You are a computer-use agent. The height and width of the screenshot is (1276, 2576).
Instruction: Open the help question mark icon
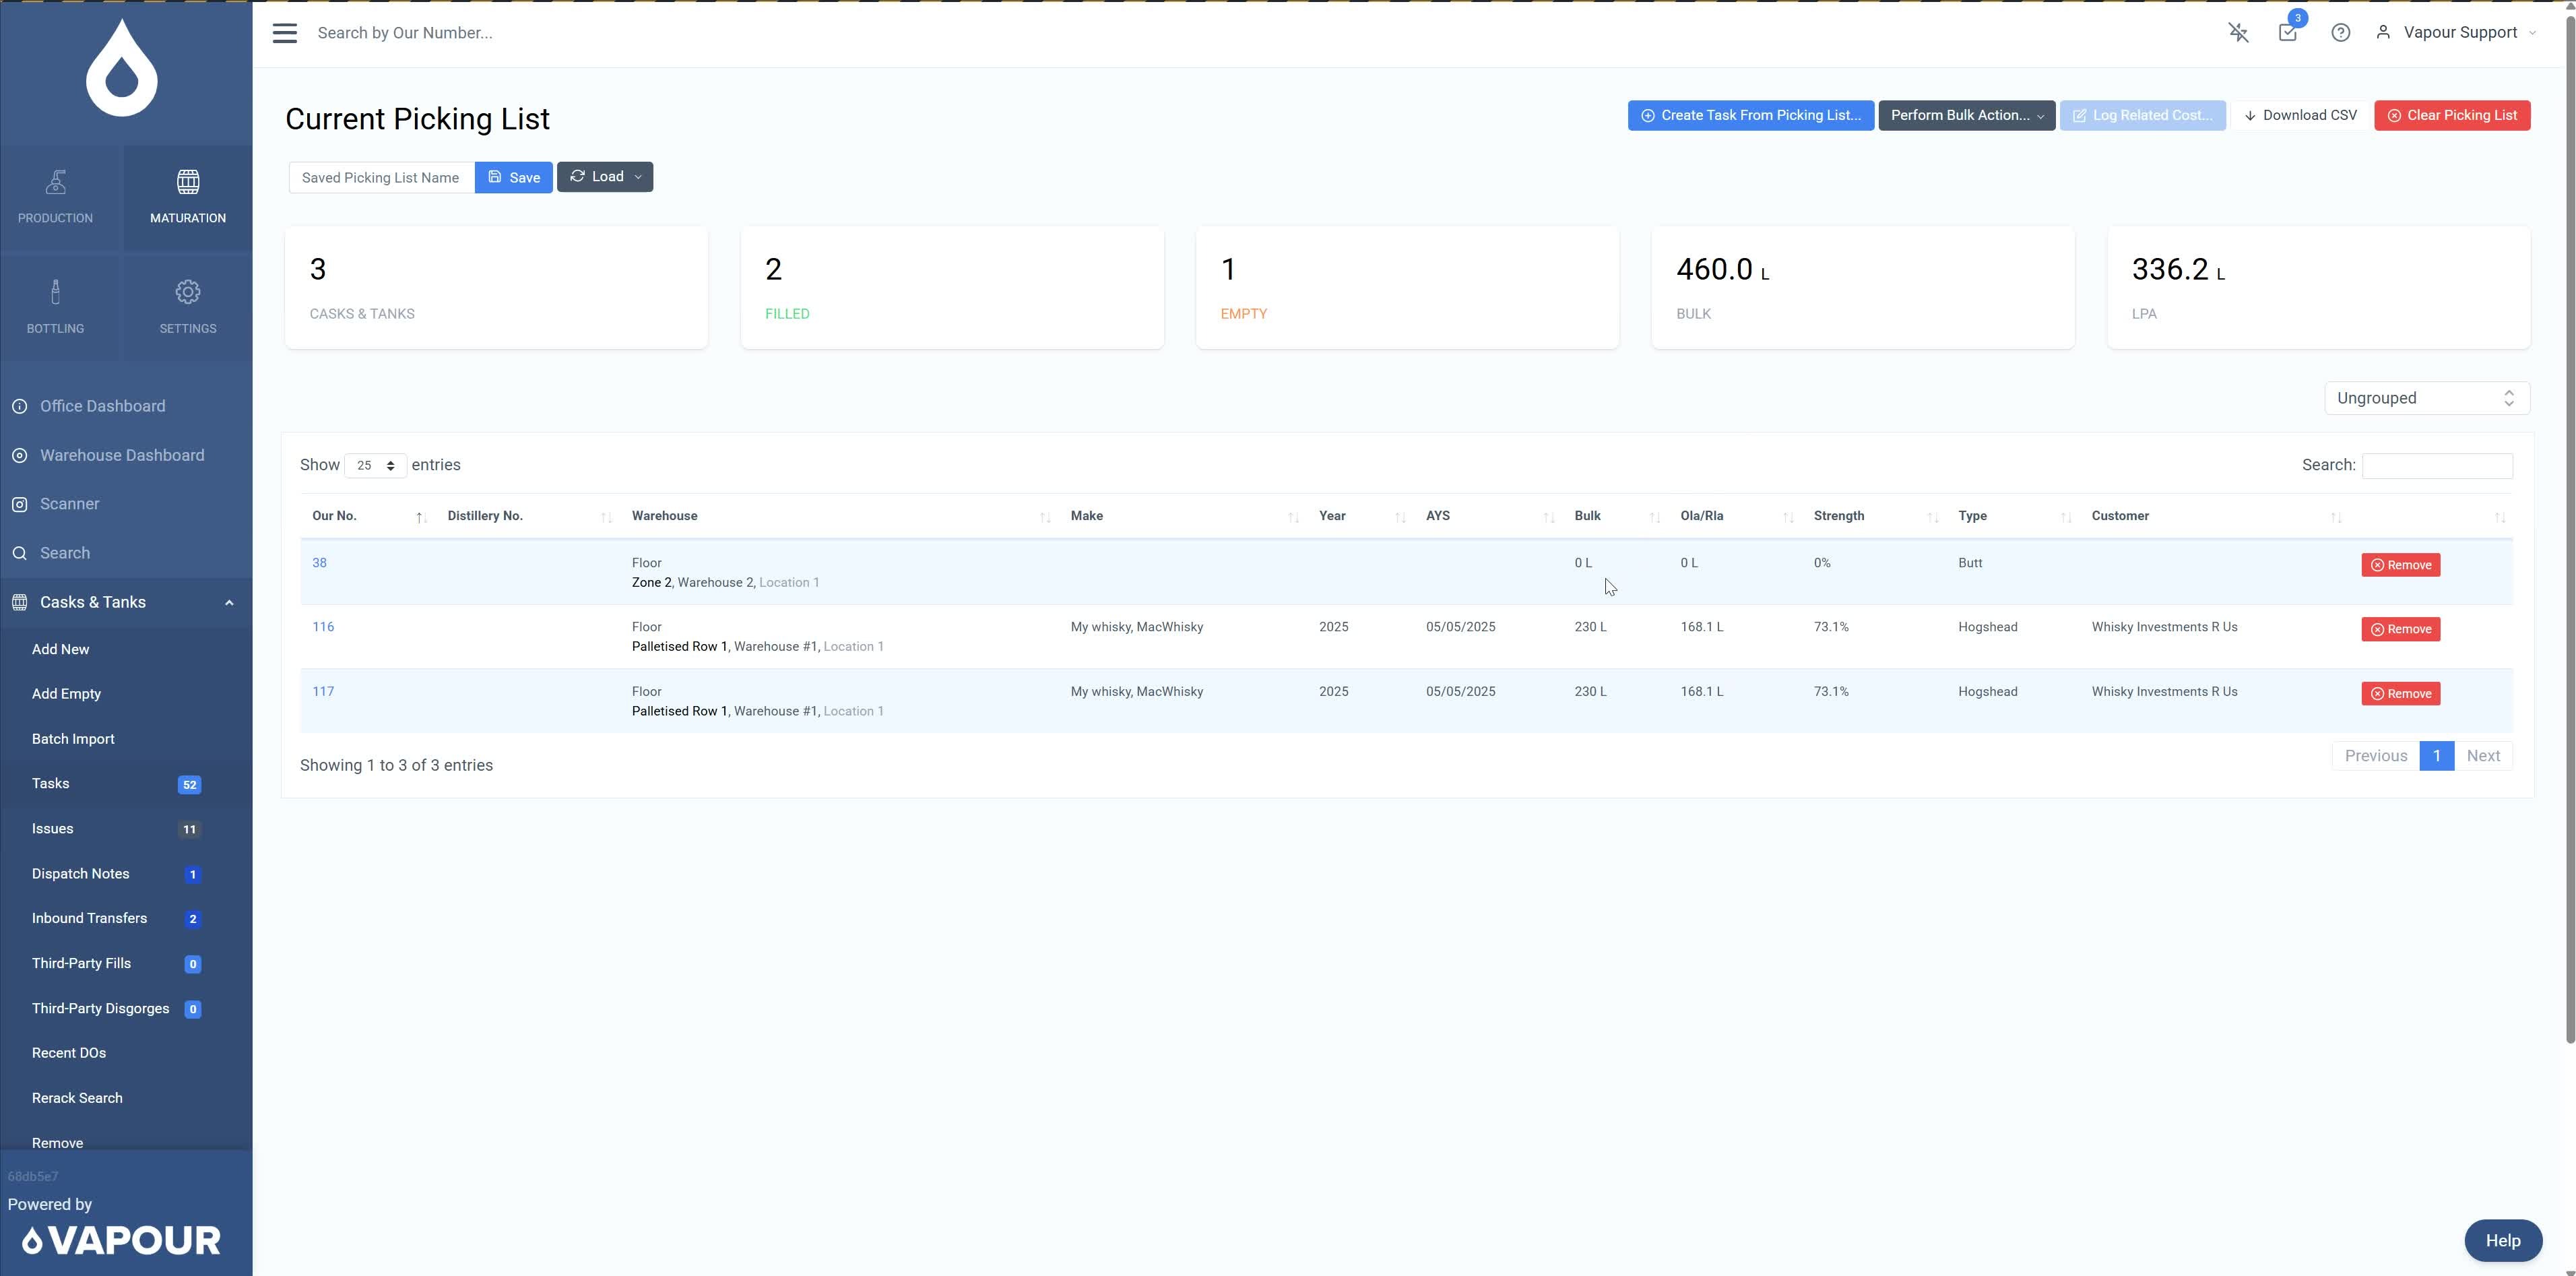pyautogui.click(x=2340, y=33)
